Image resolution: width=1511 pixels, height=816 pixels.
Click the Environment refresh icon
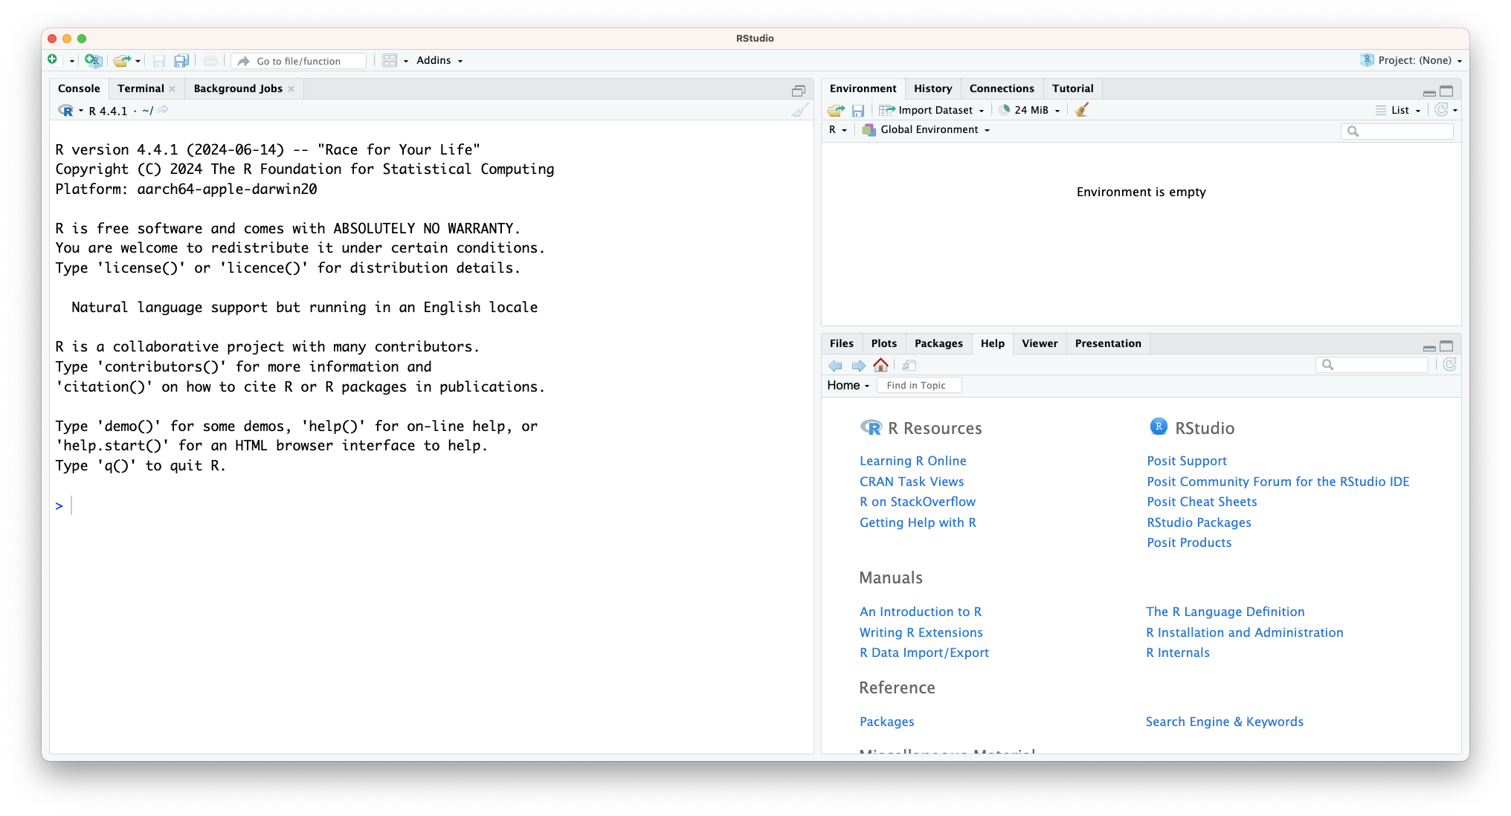coord(1441,110)
